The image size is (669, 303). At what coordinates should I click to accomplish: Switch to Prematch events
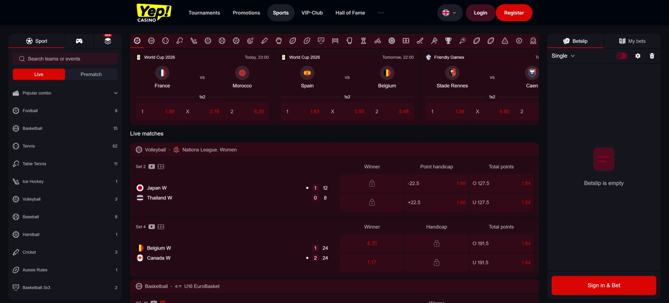[91, 74]
